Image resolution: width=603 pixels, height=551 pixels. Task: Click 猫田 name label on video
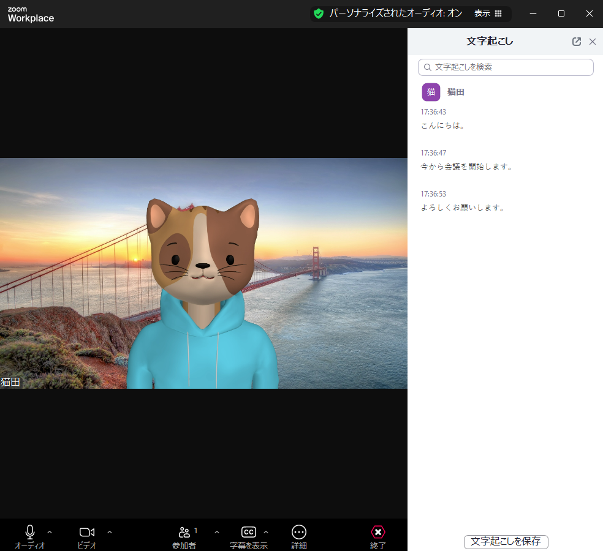tap(10, 382)
